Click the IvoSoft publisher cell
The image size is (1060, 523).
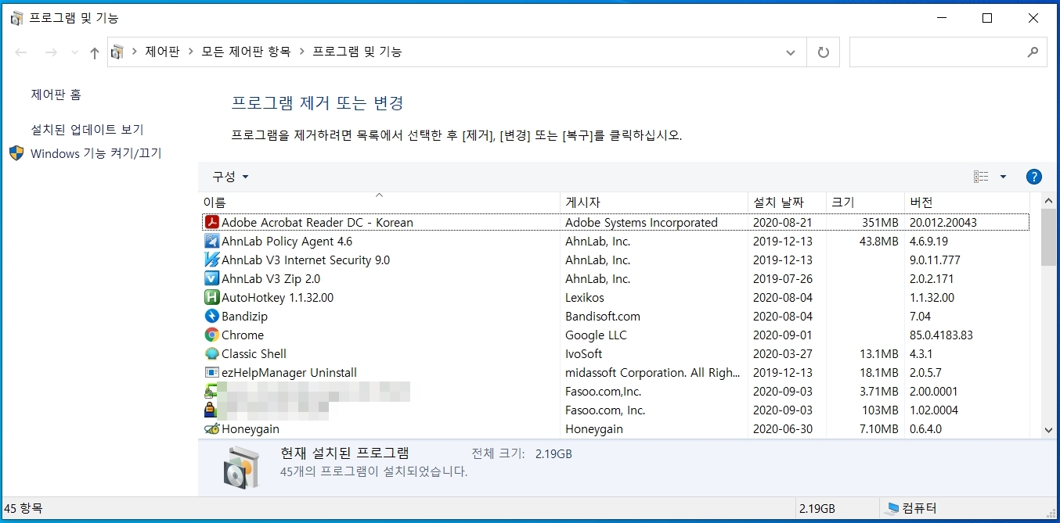pyautogui.click(x=584, y=354)
